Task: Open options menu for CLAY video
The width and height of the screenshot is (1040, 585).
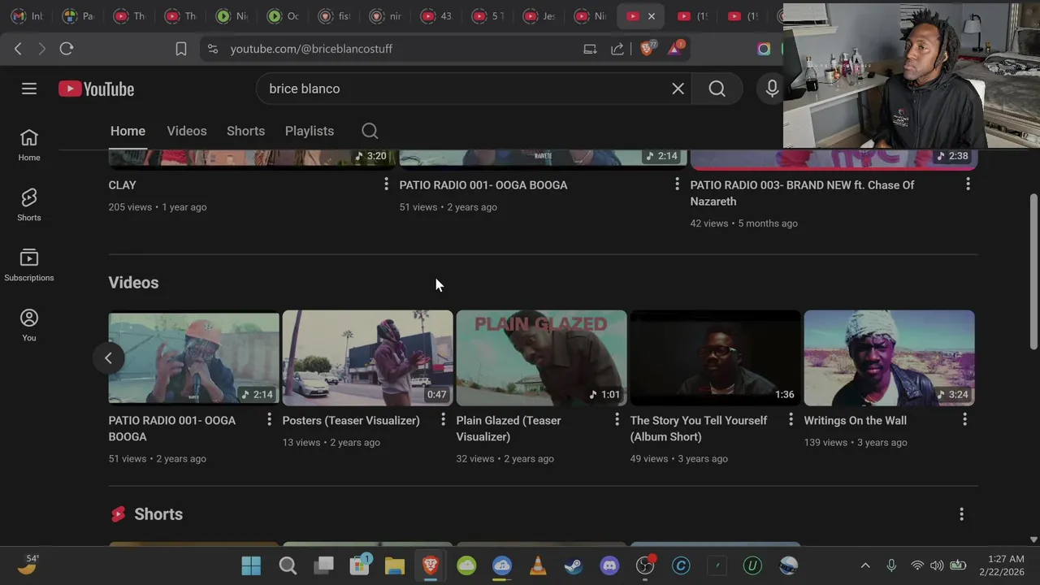Action: pos(386,185)
